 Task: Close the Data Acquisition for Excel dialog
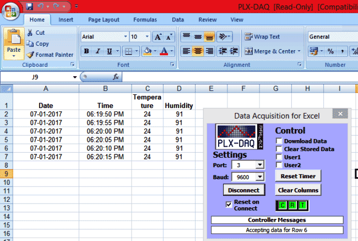340,114
